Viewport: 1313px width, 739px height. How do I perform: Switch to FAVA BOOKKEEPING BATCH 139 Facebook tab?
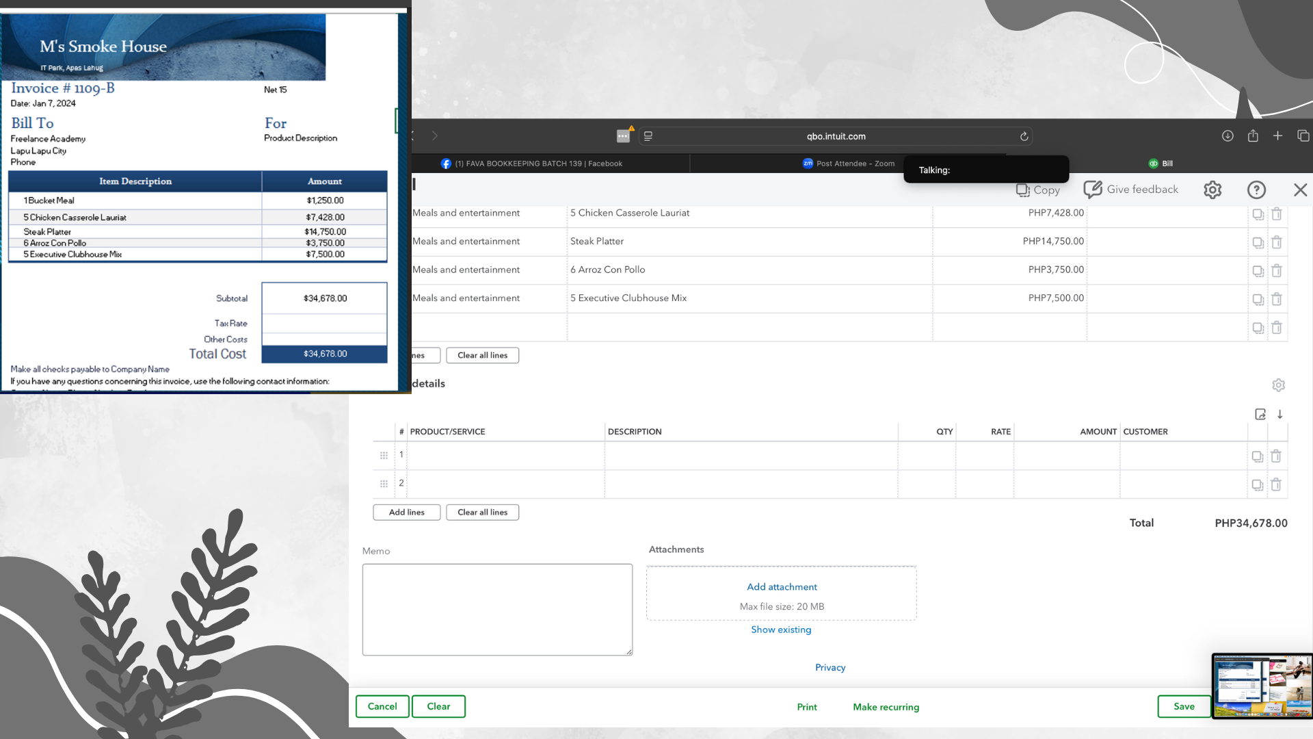532,164
